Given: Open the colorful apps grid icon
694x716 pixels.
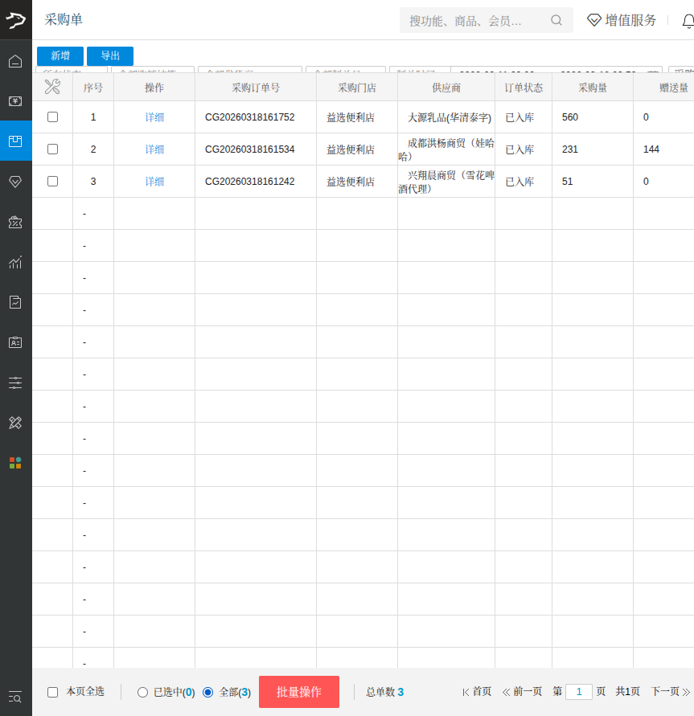Looking at the screenshot, I should pos(15,463).
